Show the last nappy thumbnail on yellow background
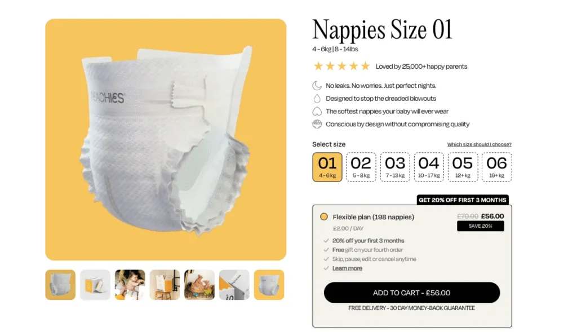The height and width of the screenshot is (332, 577). point(269,285)
